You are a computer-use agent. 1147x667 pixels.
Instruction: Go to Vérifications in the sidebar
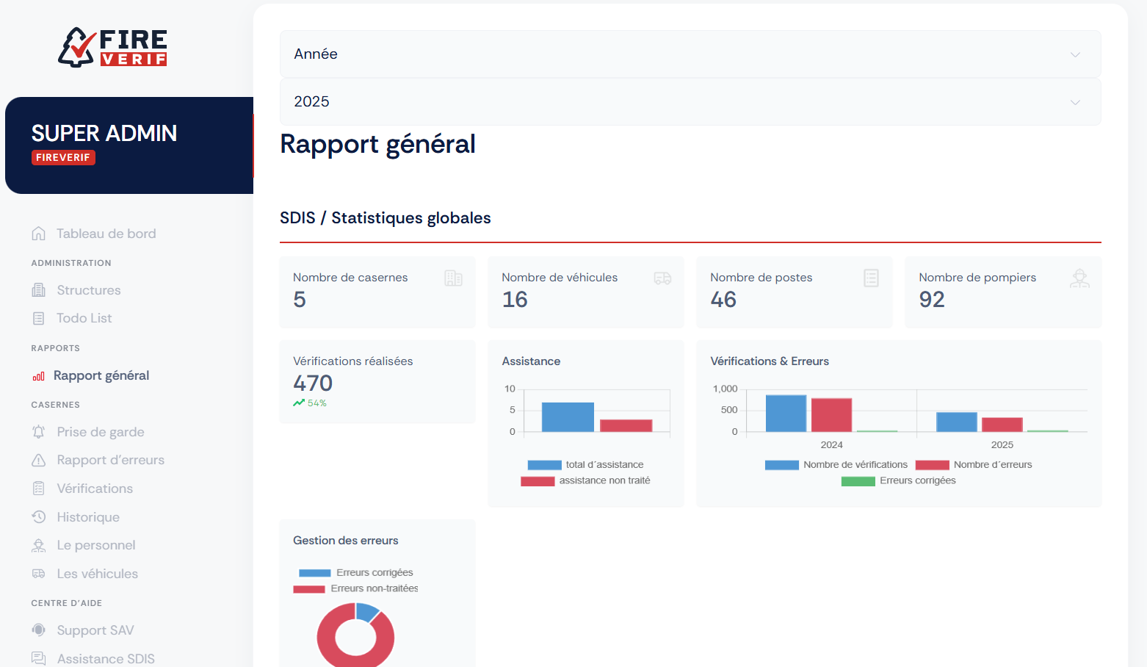[95, 489]
